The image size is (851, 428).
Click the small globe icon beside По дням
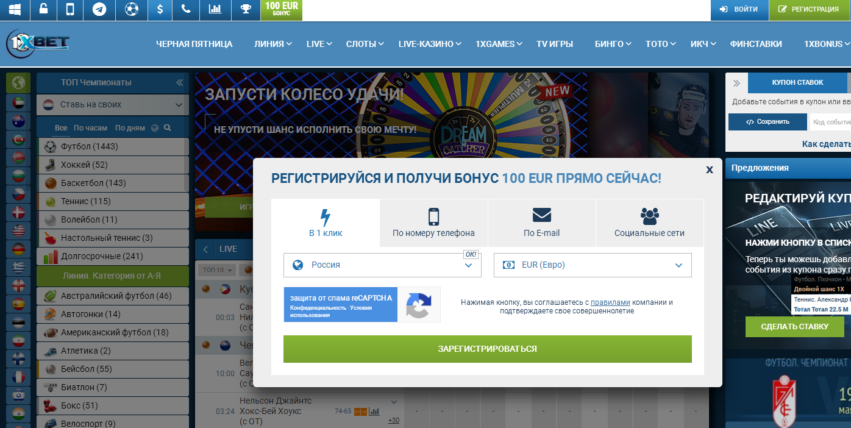pyautogui.click(x=155, y=128)
